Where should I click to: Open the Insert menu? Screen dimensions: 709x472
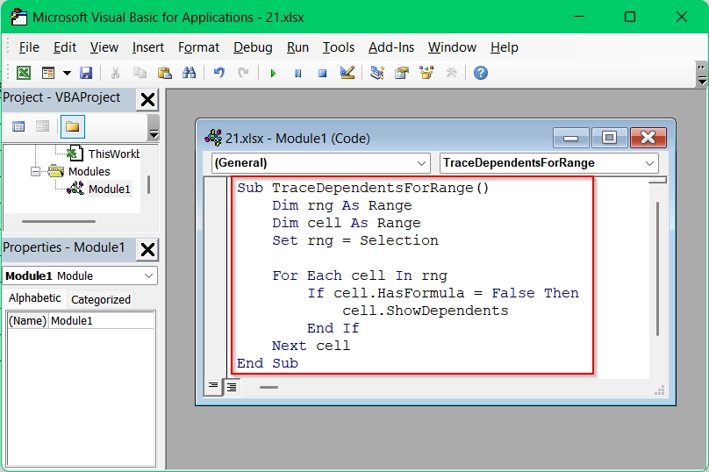(x=148, y=47)
